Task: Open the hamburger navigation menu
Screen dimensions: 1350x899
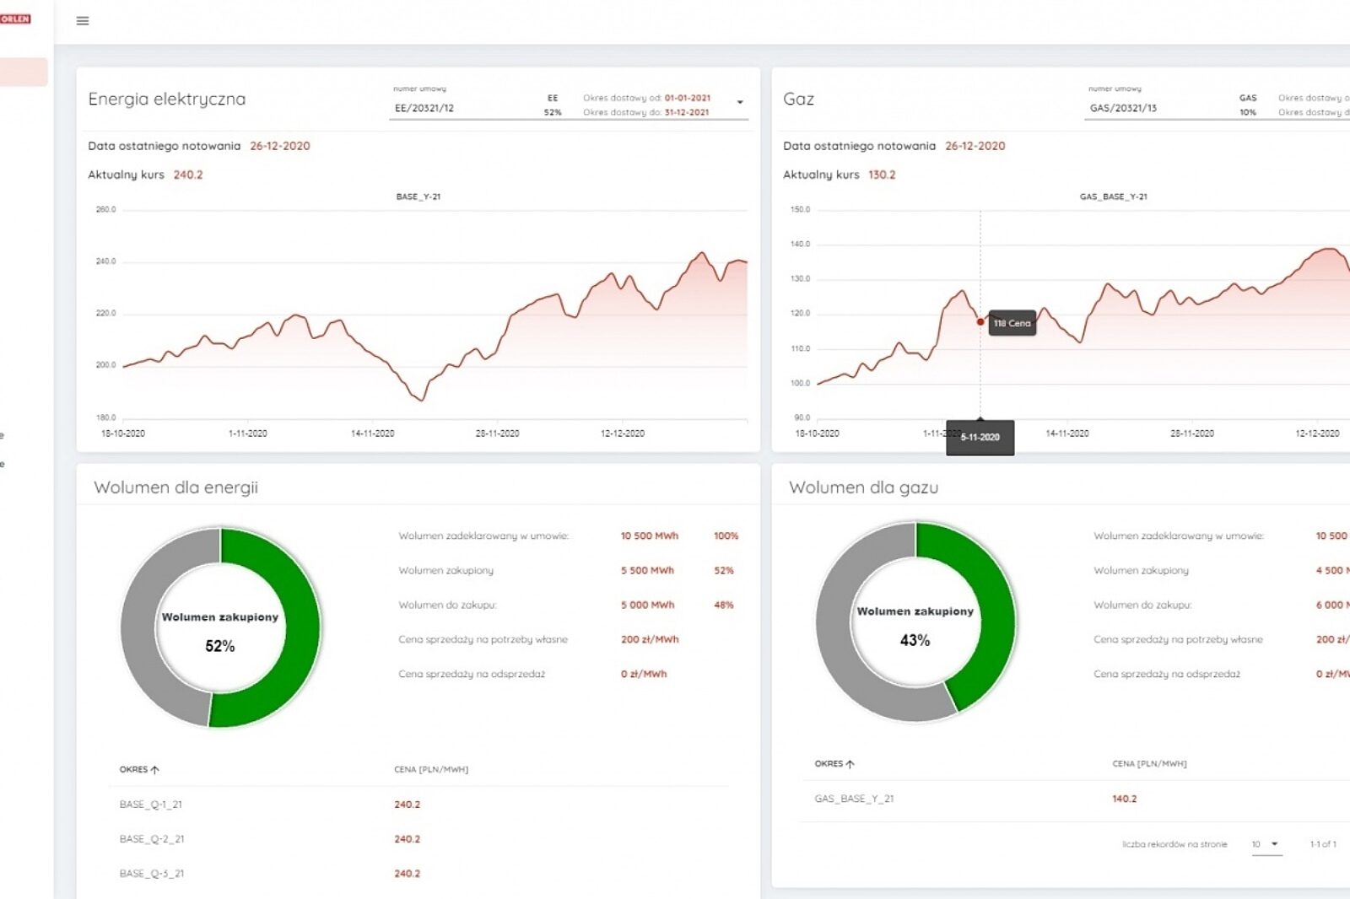Action: (x=83, y=21)
